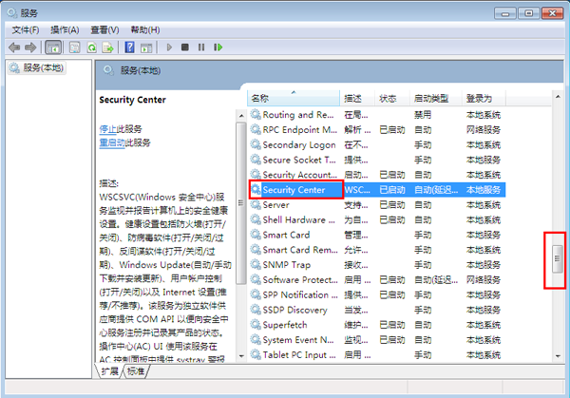Open the 操作(A) menu

pos(65,29)
